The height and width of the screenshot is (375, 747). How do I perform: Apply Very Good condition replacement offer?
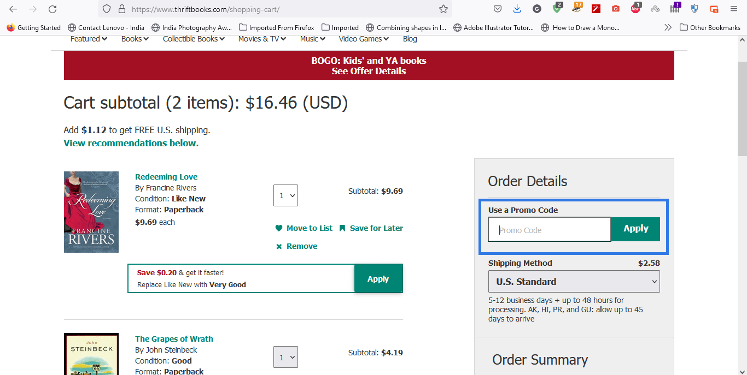click(x=378, y=279)
